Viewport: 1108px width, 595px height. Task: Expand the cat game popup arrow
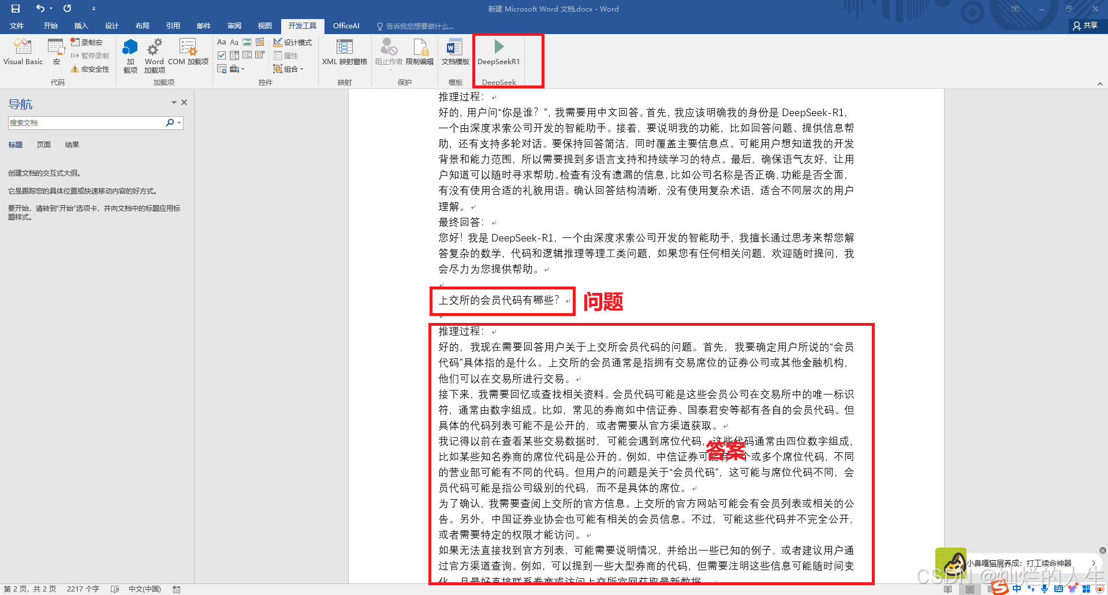1093,563
